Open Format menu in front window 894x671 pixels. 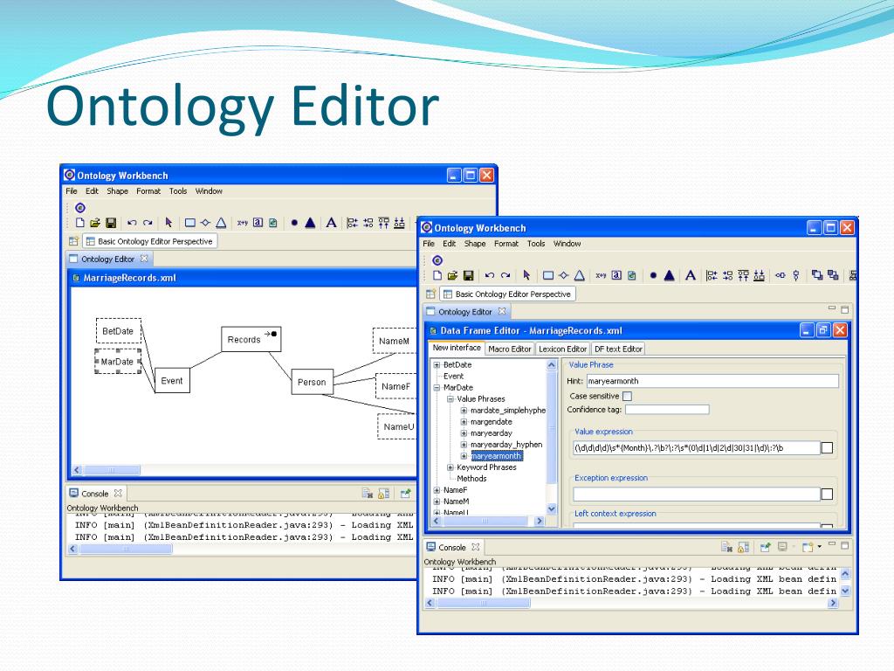pyautogui.click(x=506, y=244)
